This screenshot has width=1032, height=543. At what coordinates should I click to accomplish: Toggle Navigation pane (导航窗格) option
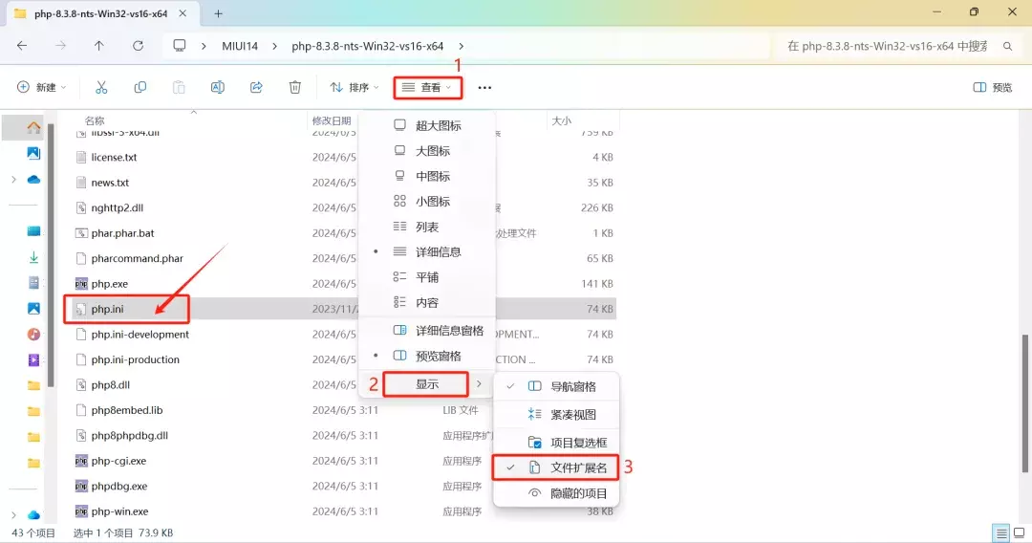pos(556,386)
